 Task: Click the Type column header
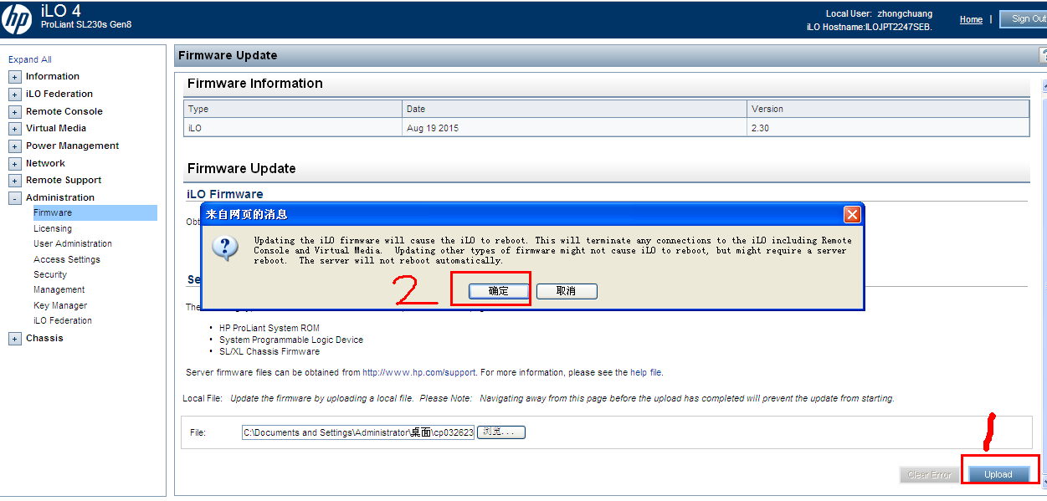tap(293, 109)
